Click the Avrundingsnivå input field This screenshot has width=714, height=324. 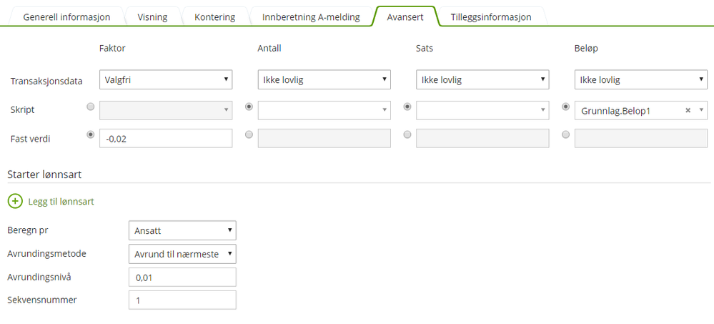182,278
